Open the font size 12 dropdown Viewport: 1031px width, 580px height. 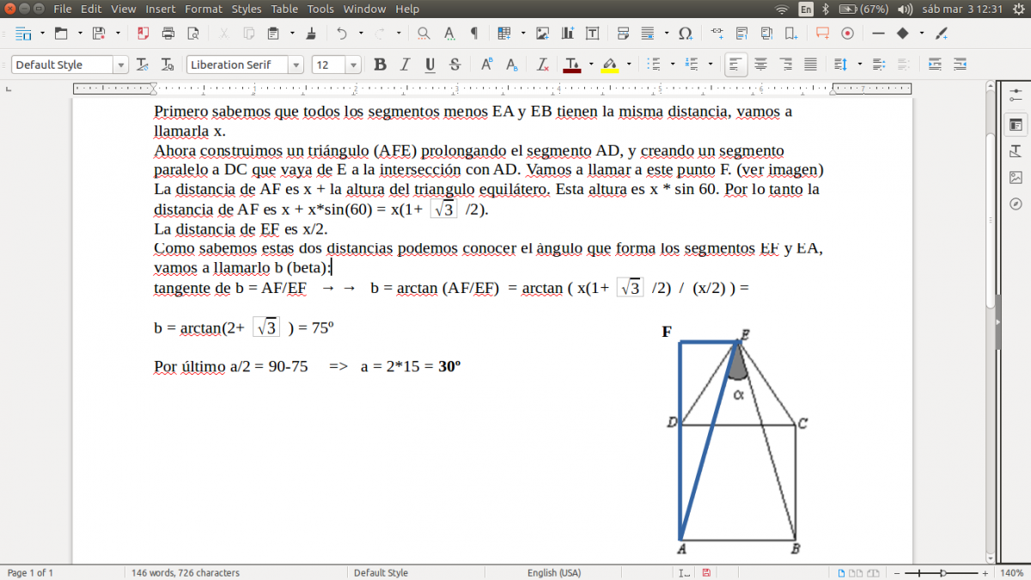[353, 65]
